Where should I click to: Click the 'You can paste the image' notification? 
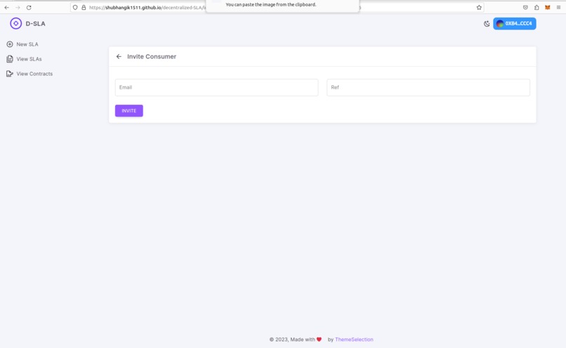coord(282,5)
